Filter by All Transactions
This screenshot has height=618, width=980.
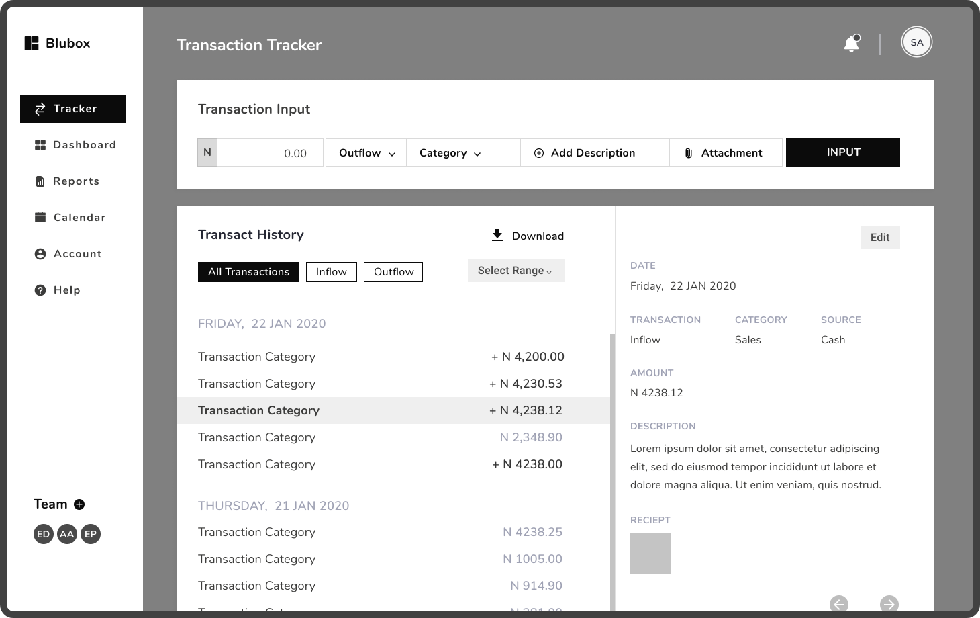(248, 272)
